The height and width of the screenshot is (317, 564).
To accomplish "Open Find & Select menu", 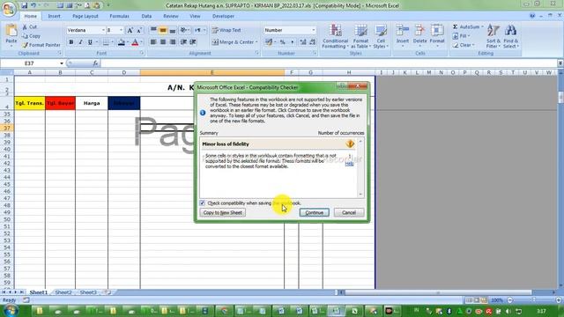I will [x=510, y=36].
